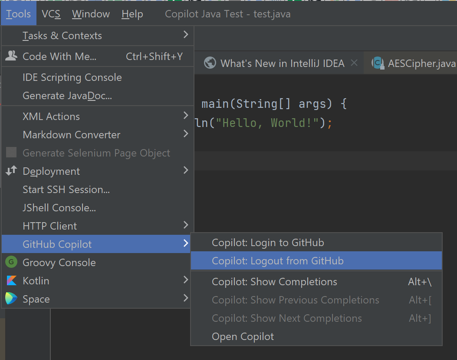Open Markdown Converter submenu

point(98,135)
